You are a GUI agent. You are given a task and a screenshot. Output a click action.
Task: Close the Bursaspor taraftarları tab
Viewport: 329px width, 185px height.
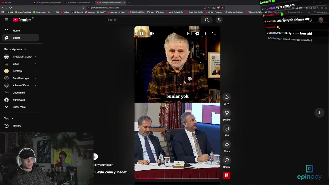pos(124,3)
